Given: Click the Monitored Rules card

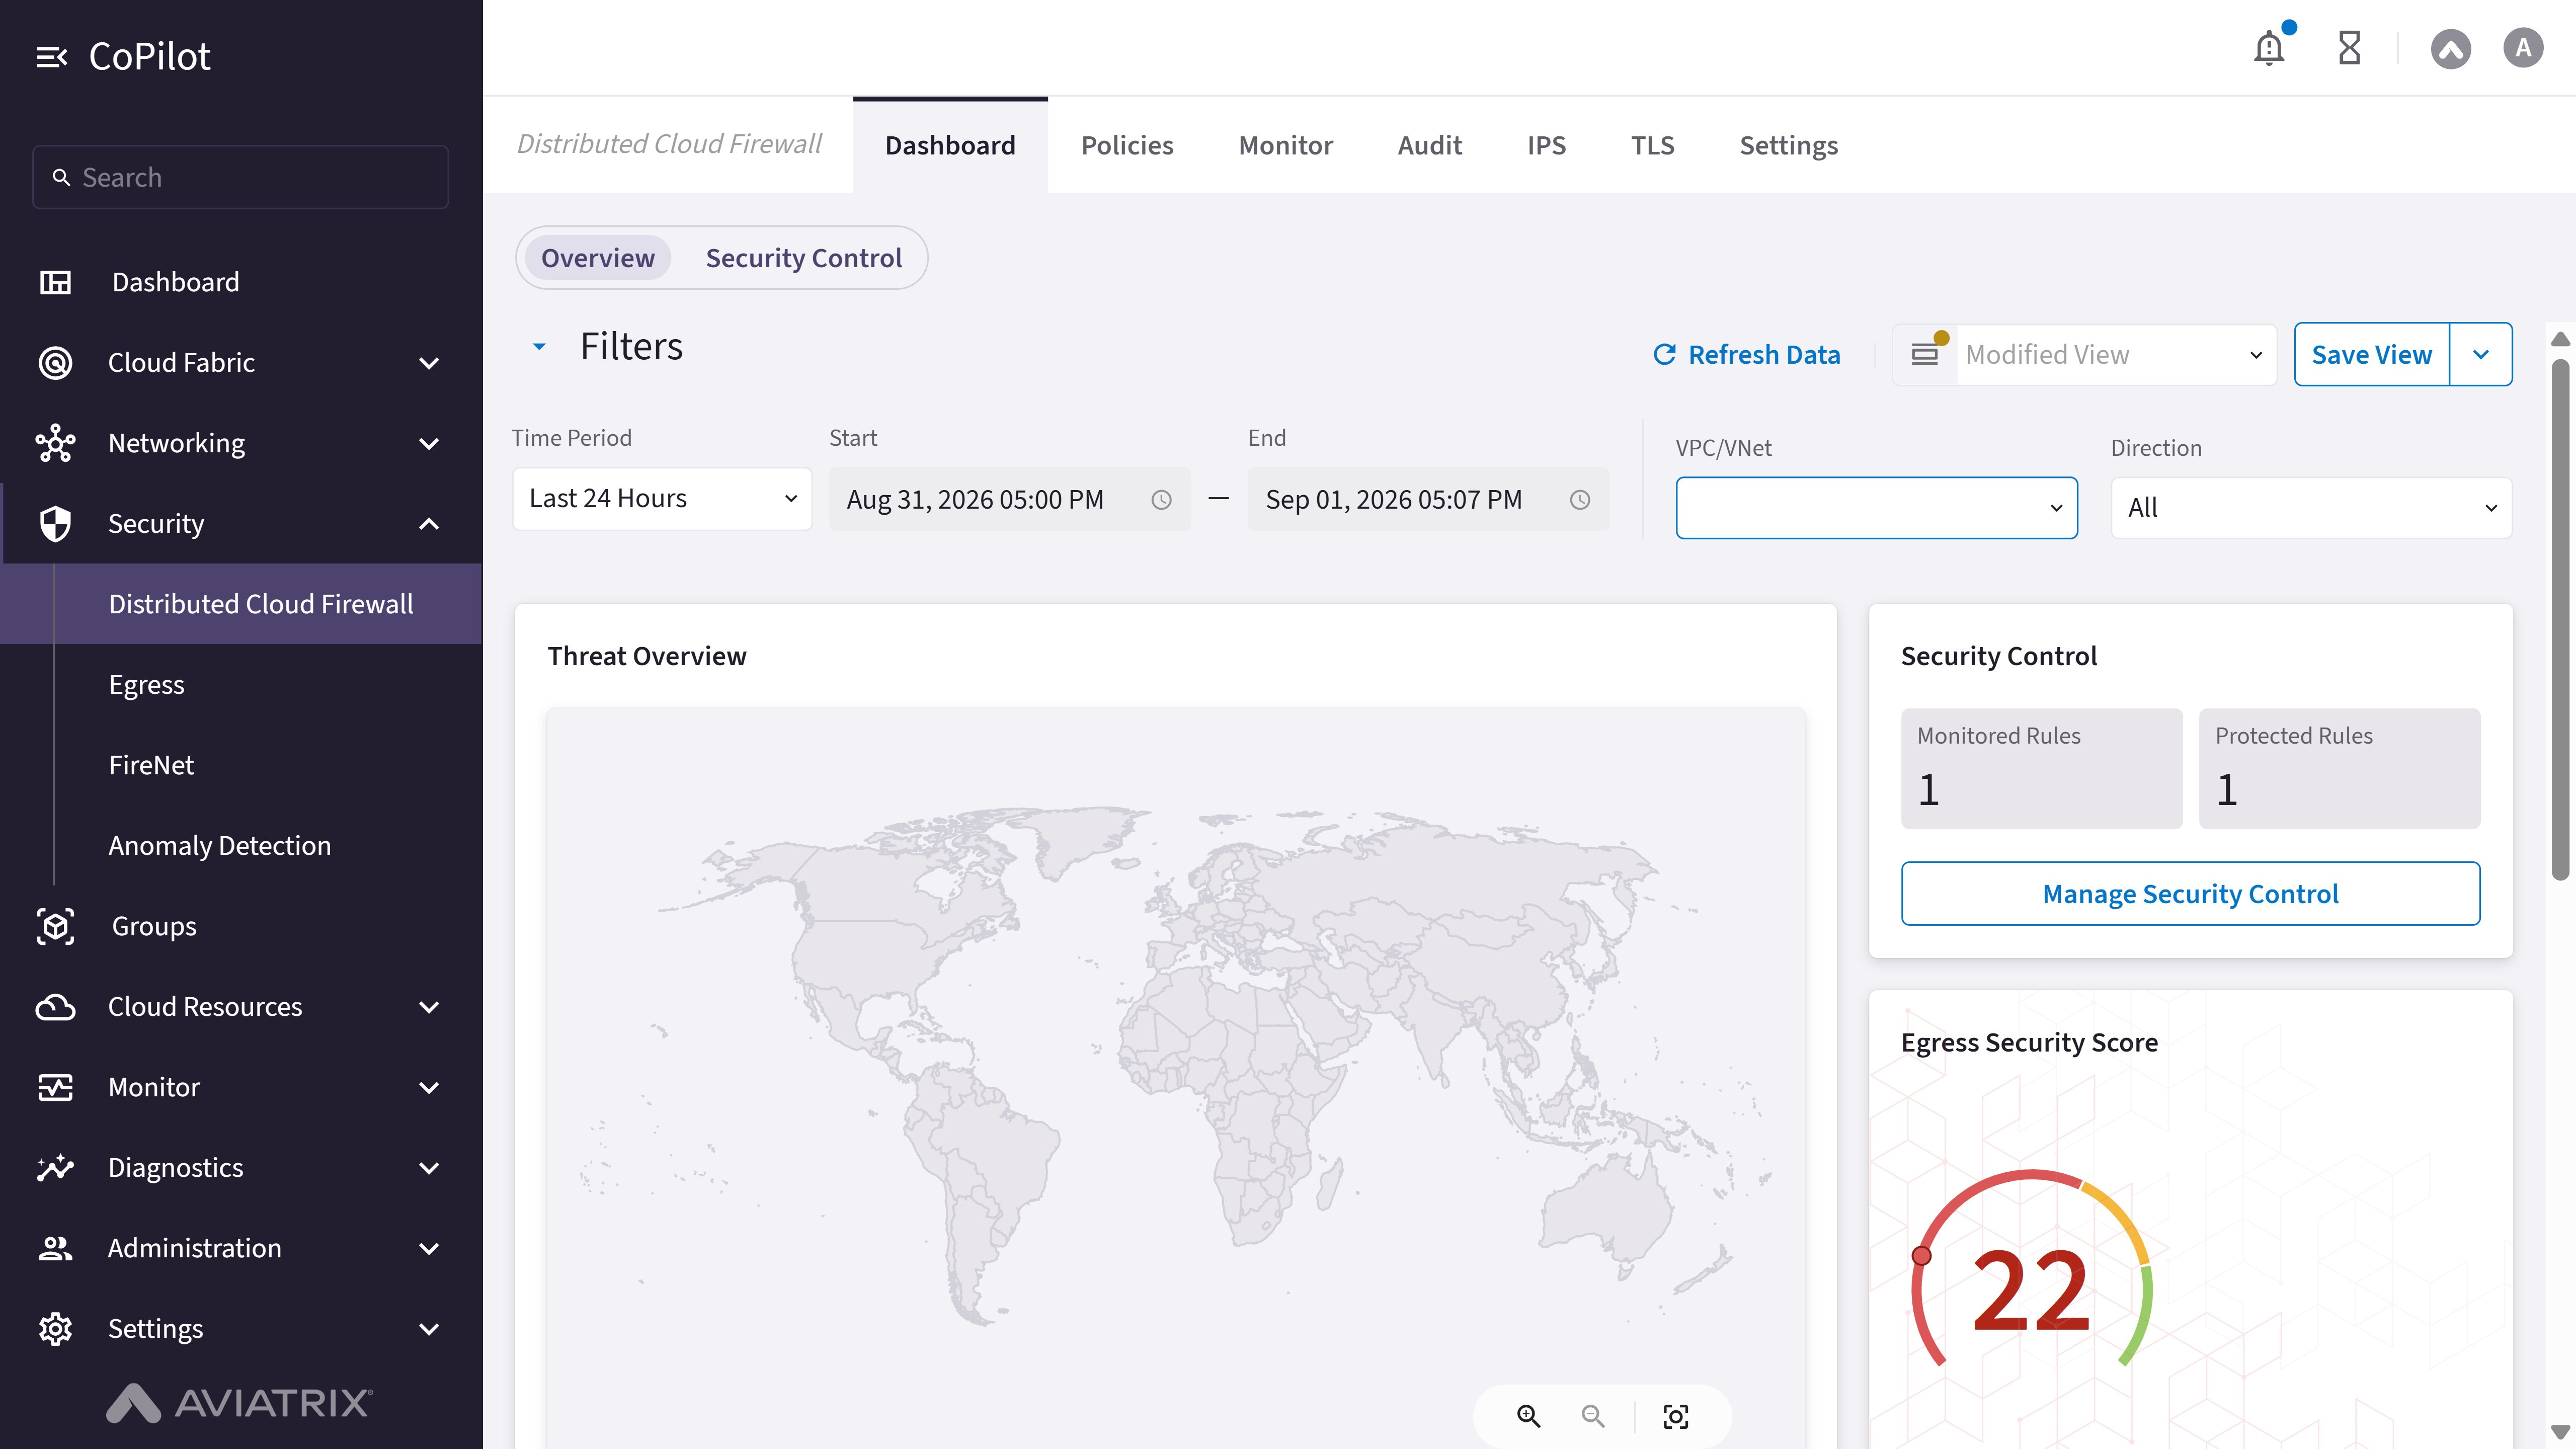Looking at the screenshot, I should [x=2041, y=768].
